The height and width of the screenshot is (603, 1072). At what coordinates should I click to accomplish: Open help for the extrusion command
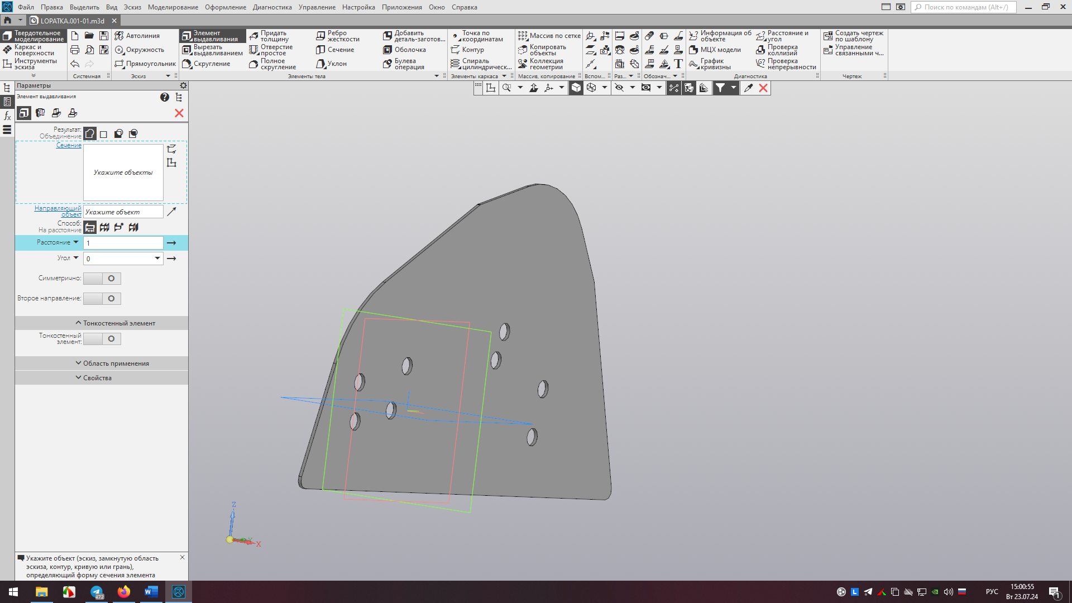[x=164, y=97]
